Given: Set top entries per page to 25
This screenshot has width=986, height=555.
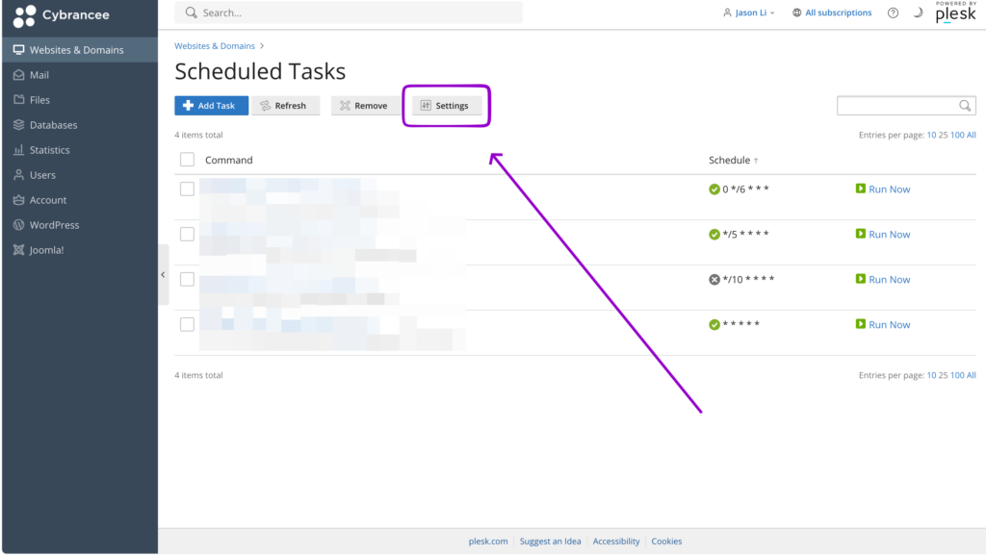Looking at the screenshot, I should pos(943,135).
